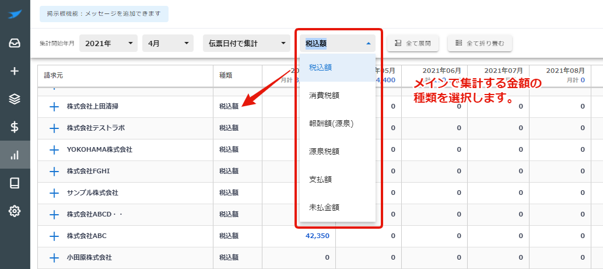Click 2021年07月 zero value in 株式会社FGHI row

[x=521, y=171]
